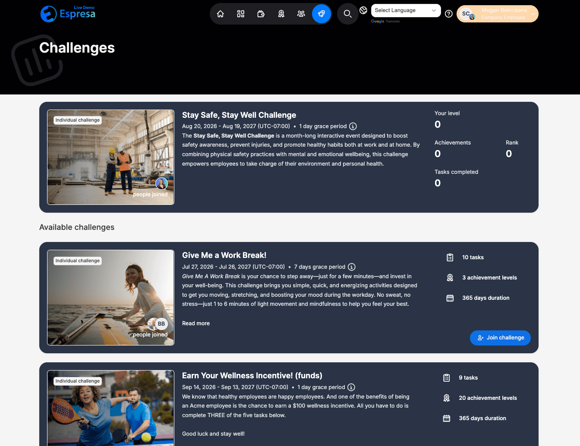Click the Google Translate attribution
The width and height of the screenshot is (580, 446).
(x=385, y=21)
